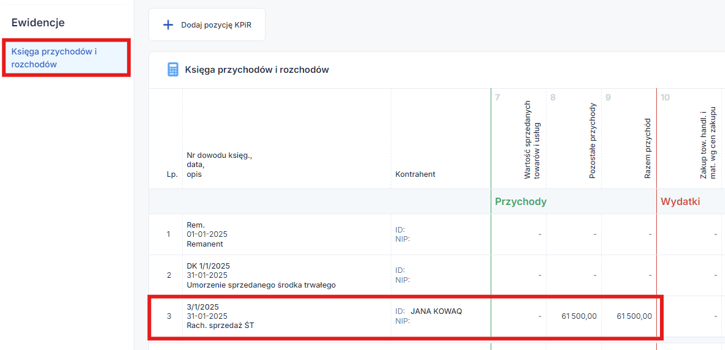
Task: Click the Nr dowodu księg., data, opis header
Action: point(219,165)
